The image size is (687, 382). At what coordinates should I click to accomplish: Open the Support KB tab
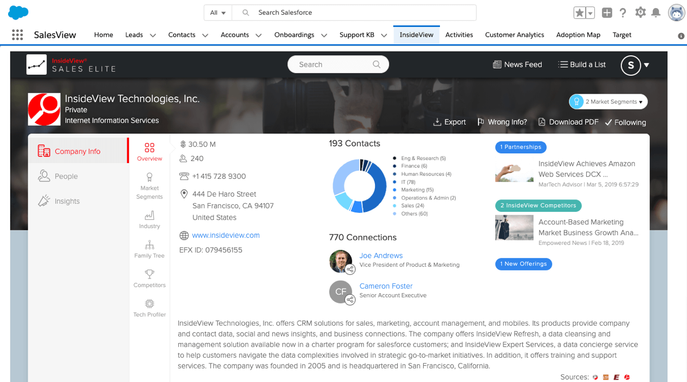pos(357,35)
